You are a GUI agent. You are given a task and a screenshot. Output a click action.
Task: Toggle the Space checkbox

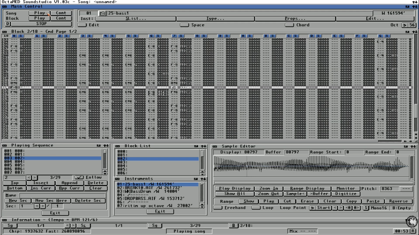(185, 25)
